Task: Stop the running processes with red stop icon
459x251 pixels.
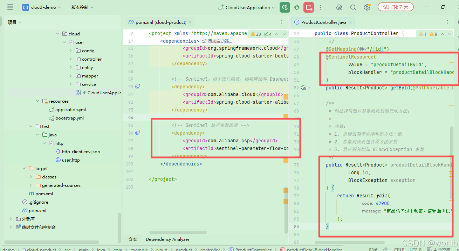Action: 309,7
